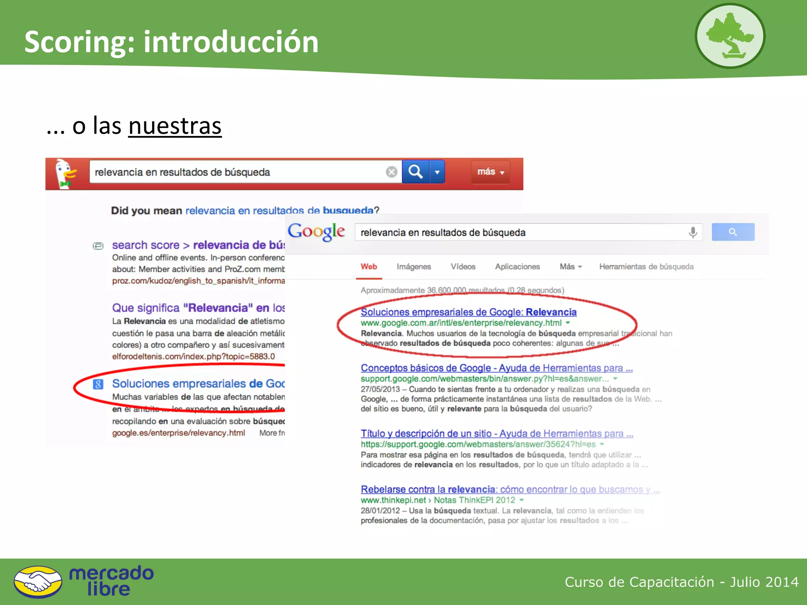Screen dimensions: 807x605
Task: Switch to the 'Vídeos' tab
Action: 463,267
